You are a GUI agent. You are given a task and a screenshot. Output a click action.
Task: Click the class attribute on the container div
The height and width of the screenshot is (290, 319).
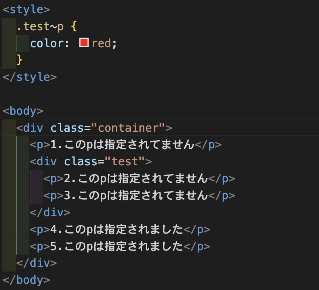[x=67, y=128]
